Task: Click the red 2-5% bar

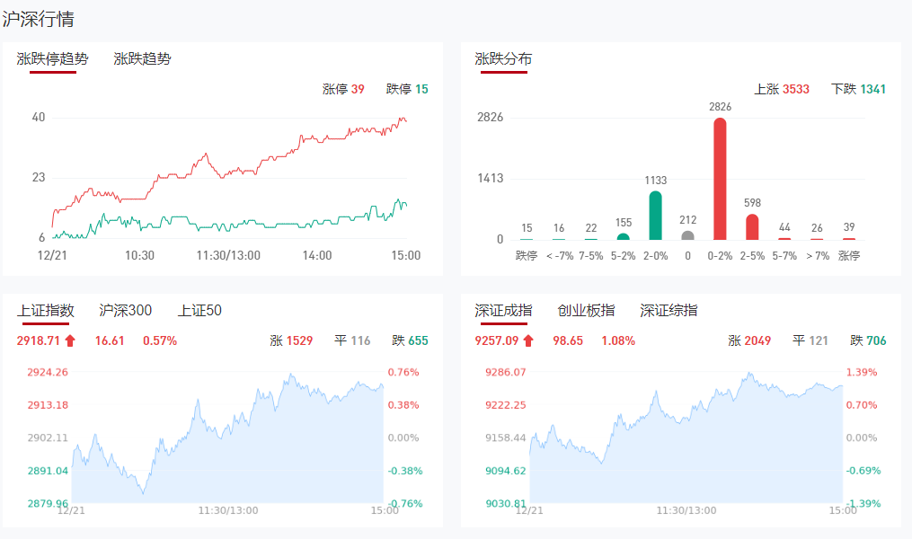Action: click(x=752, y=227)
